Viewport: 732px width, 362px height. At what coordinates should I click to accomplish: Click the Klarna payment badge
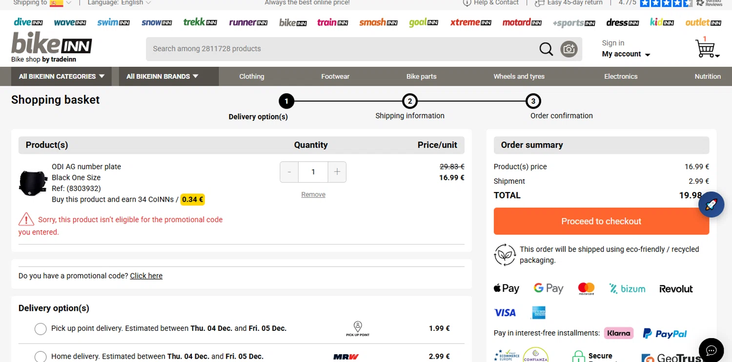pyautogui.click(x=619, y=333)
